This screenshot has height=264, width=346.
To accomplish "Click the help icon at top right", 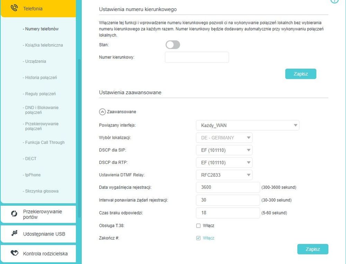I will (x=335, y=1).
